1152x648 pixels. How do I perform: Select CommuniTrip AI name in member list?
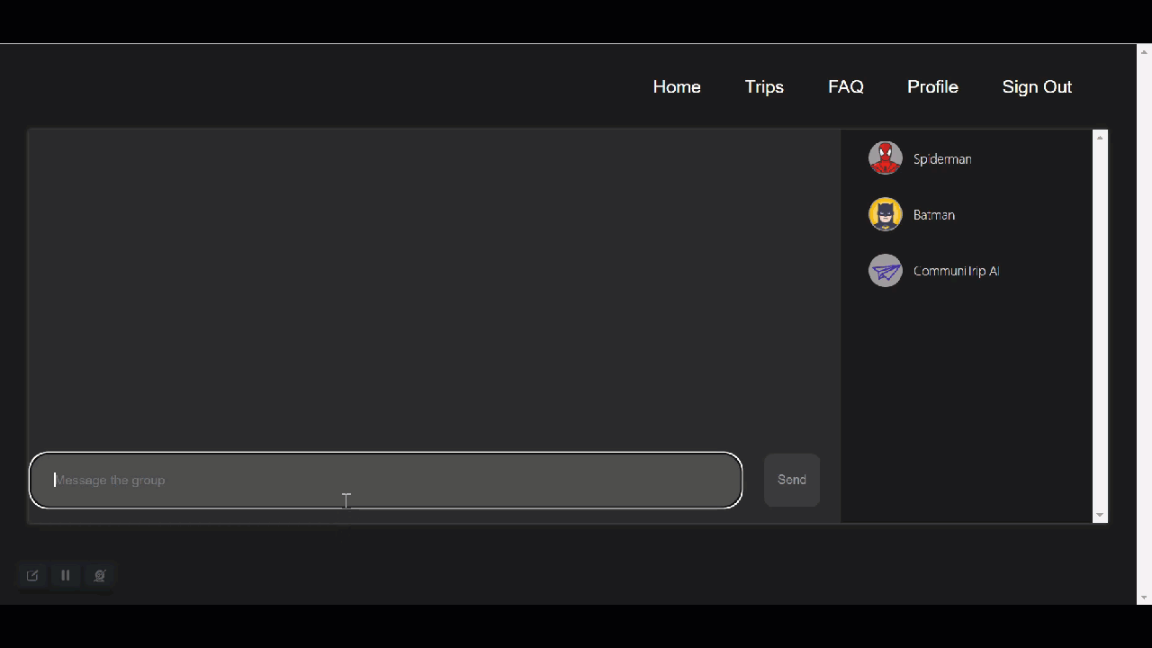click(956, 270)
